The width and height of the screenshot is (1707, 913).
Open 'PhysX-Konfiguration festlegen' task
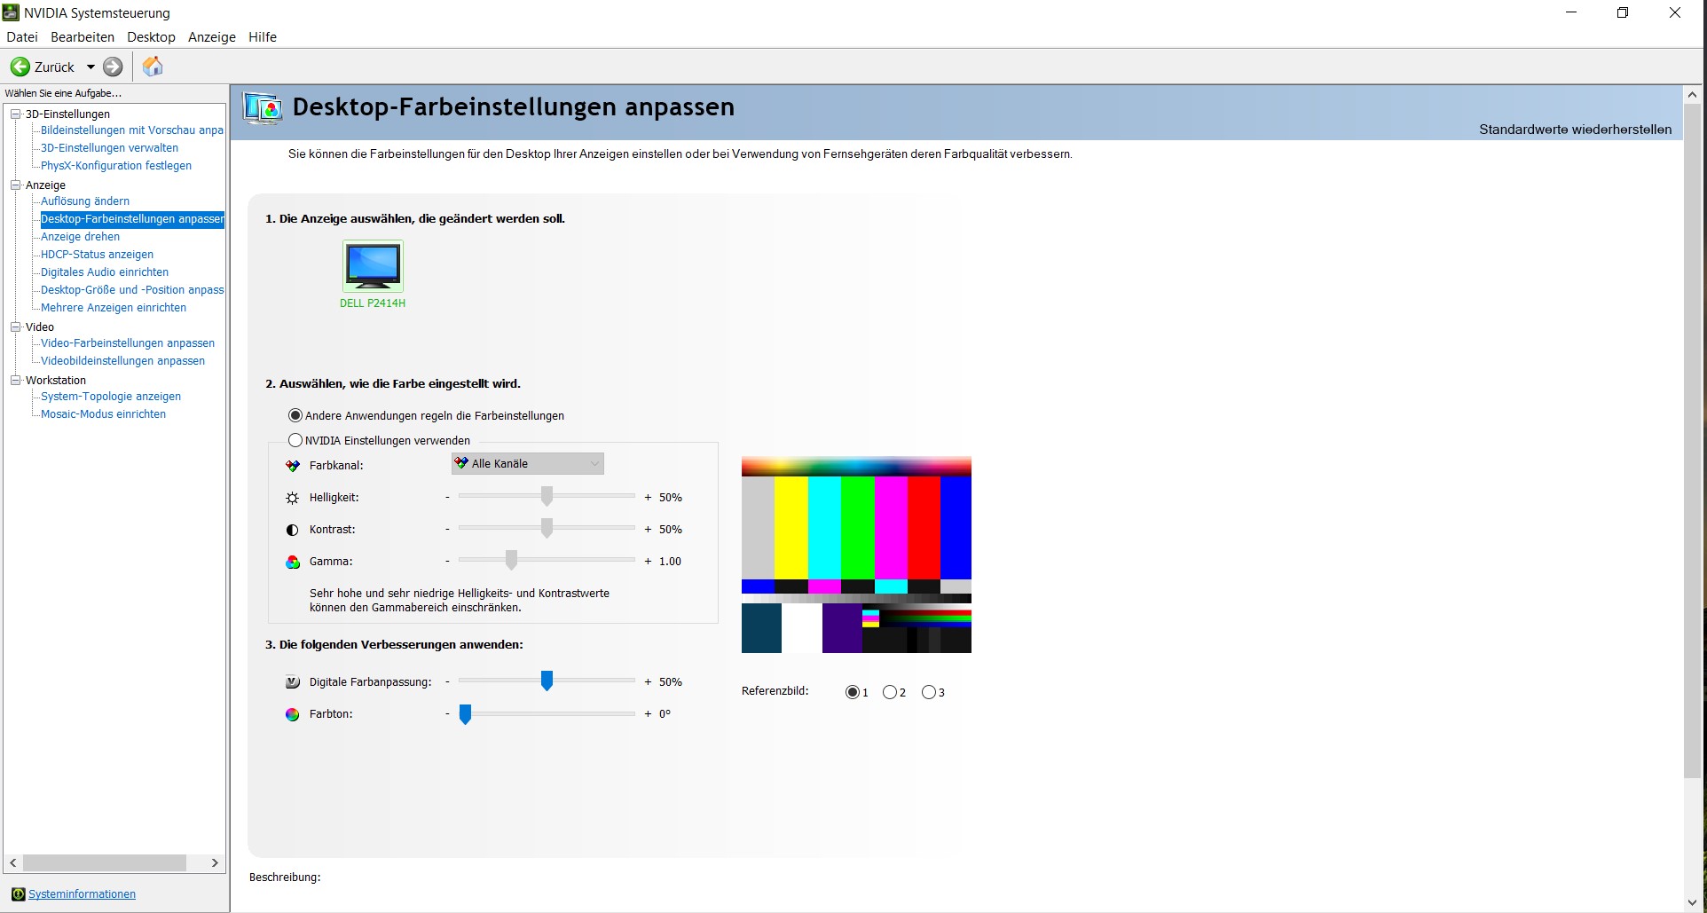[x=116, y=166]
